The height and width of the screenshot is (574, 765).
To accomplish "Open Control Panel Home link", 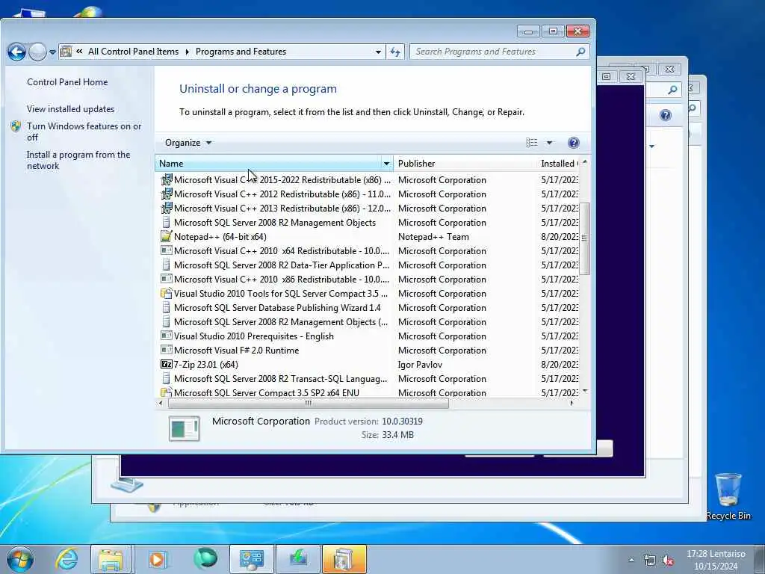I will point(67,82).
